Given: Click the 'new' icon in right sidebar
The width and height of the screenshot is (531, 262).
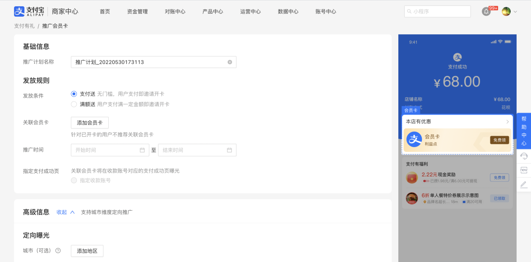Looking at the screenshot, I should click(x=523, y=170).
